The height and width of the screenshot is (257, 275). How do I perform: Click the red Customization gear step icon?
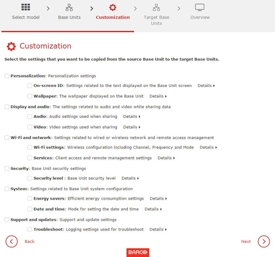pyautogui.click(x=113, y=8)
